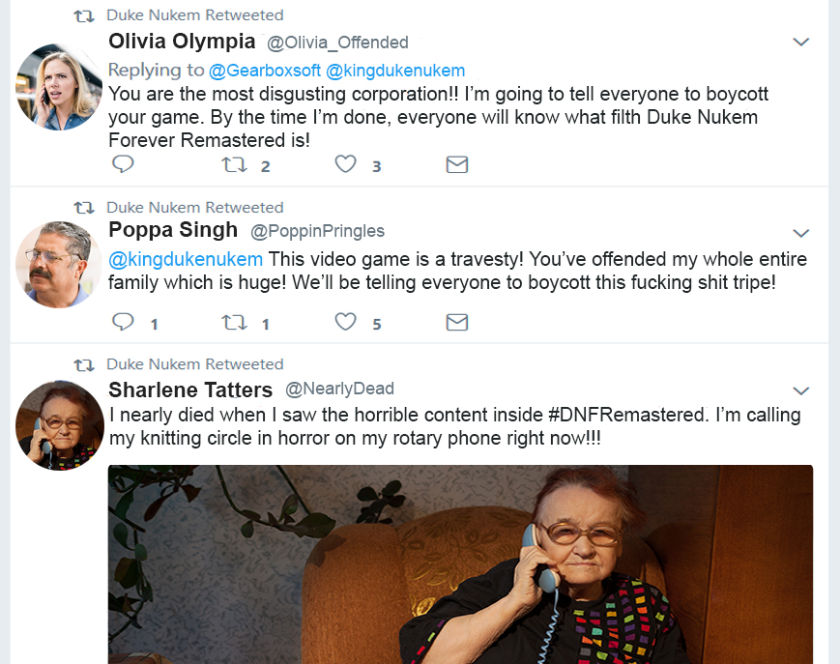Reply to Poppa Singh's tweet
The height and width of the screenshot is (664, 840).
pos(123,322)
